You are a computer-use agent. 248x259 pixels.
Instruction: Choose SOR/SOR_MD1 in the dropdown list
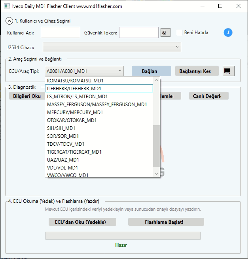[x=99, y=136]
